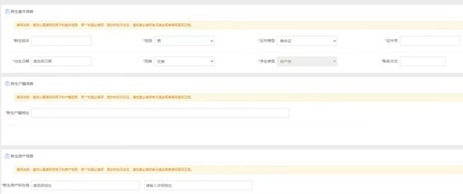Image resolution: width=463 pixels, height=194 pixels.
Task: Click the 证件号 label
Action: tap(391, 41)
